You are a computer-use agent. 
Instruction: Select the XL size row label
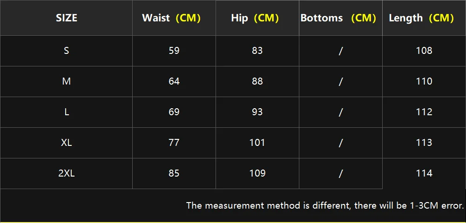(x=67, y=143)
